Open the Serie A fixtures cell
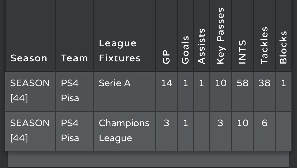 [125, 91]
